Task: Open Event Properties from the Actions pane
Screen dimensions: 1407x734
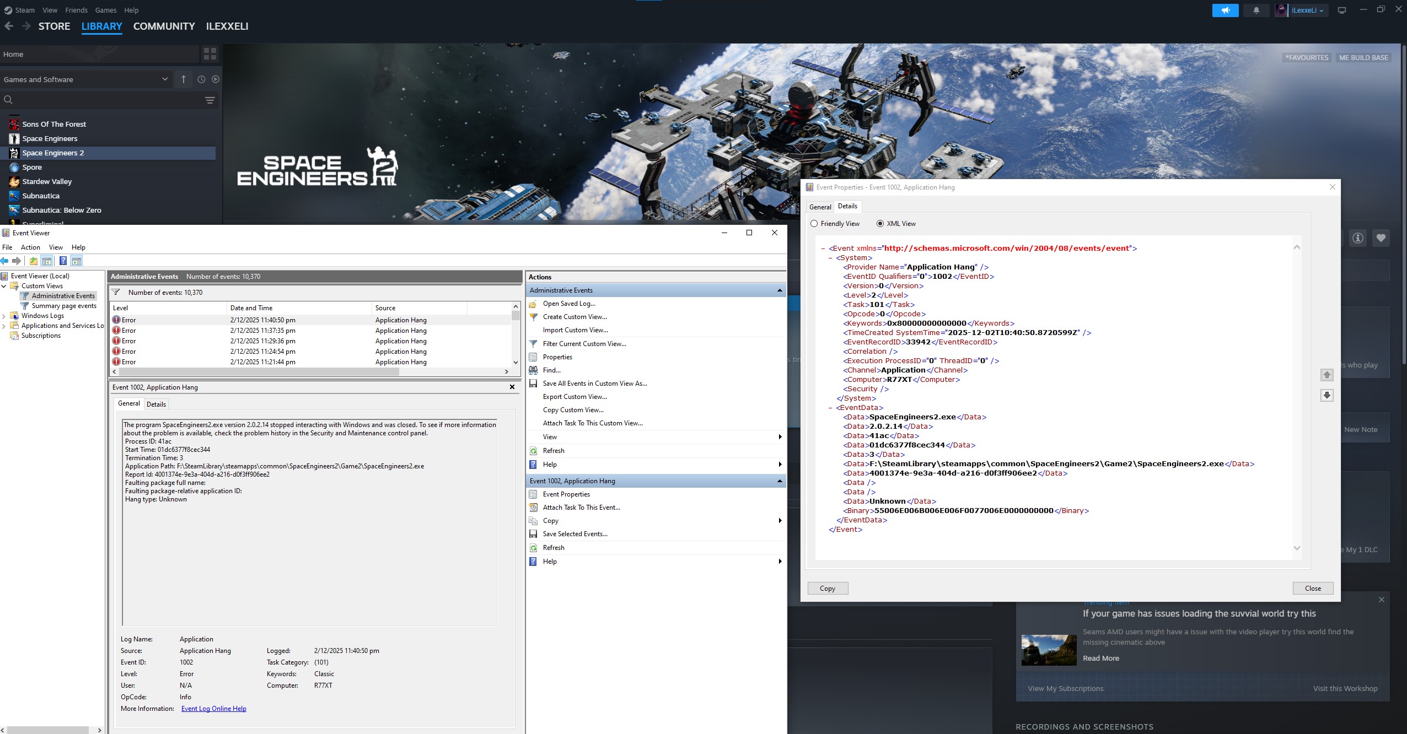Action: tap(566, 494)
